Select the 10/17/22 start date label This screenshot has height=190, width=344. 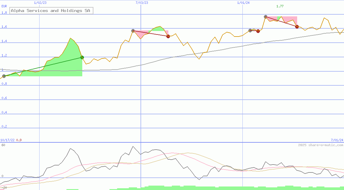7,140
